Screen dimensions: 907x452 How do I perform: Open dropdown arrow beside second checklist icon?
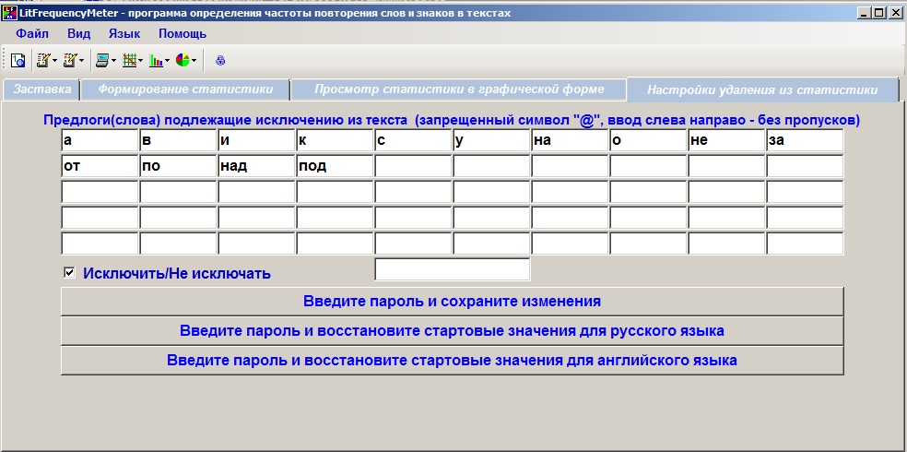pyautogui.click(x=81, y=60)
